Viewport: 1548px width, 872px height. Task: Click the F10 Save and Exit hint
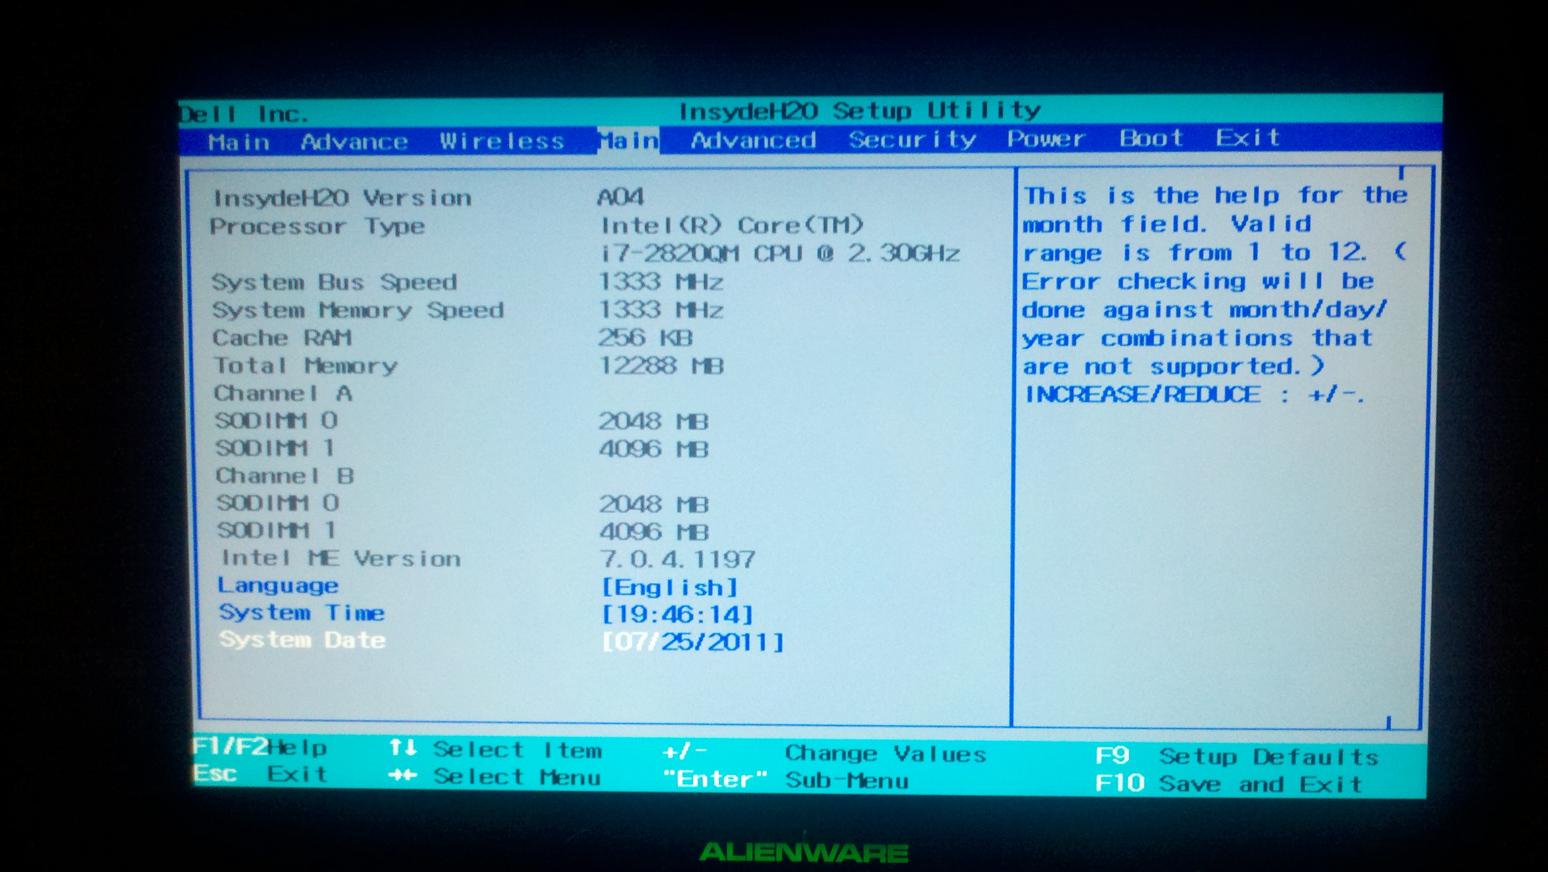(x=1229, y=784)
